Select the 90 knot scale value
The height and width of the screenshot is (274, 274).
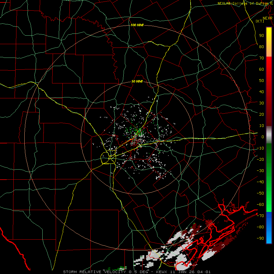click(x=262, y=36)
